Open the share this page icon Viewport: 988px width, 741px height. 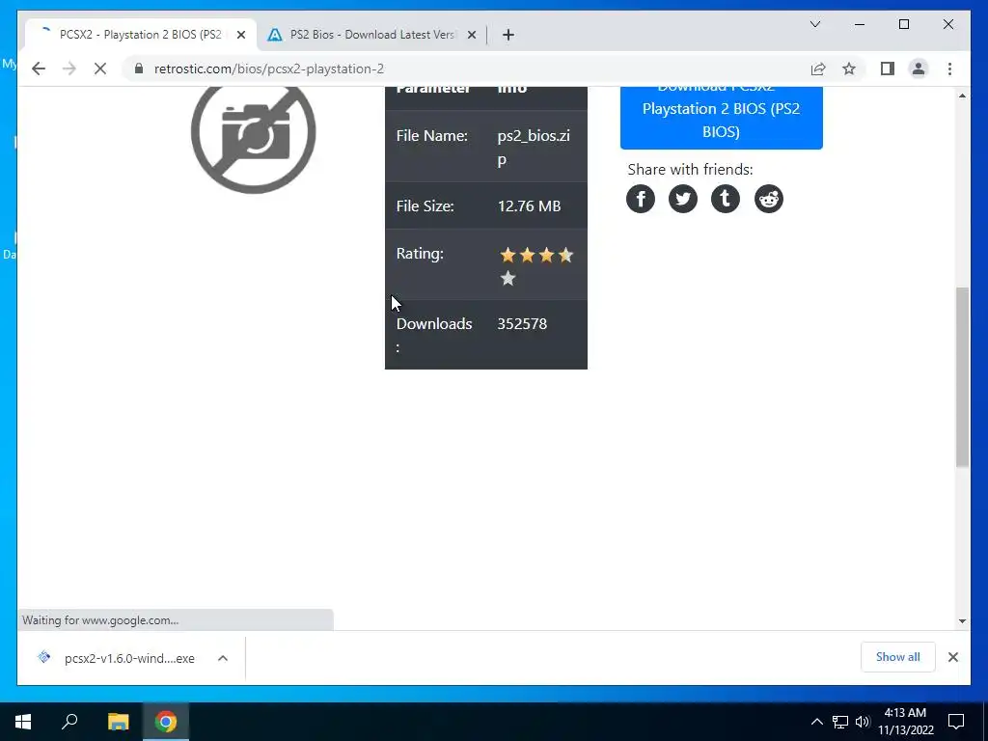coord(818,69)
